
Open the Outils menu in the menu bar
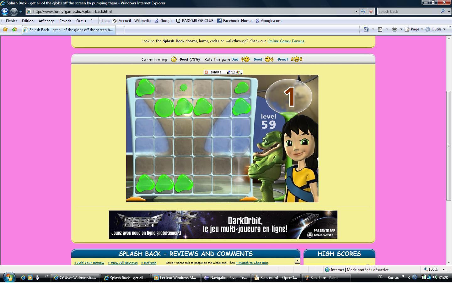pyautogui.click(x=81, y=21)
